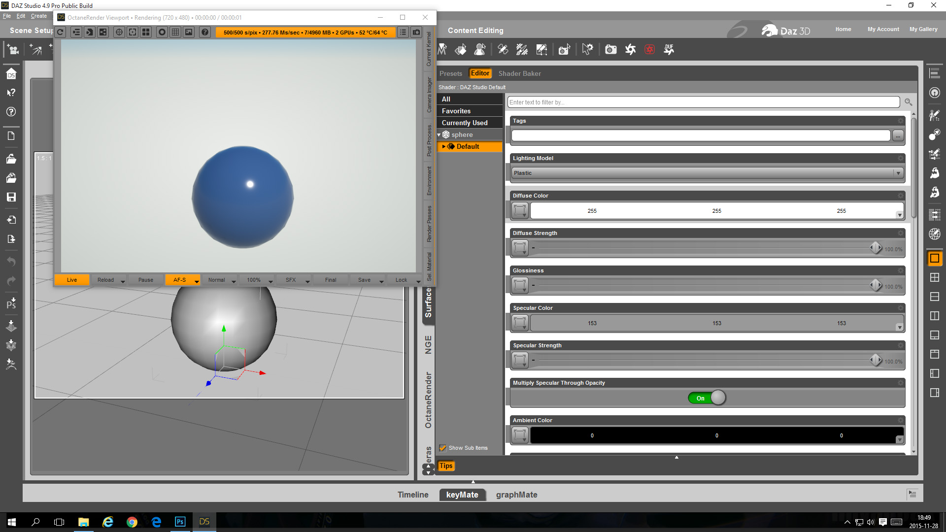Image resolution: width=946 pixels, height=532 pixels.
Task: Click the Final render button
Action: coord(331,280)
